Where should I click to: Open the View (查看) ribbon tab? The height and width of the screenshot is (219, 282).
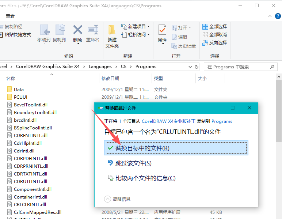[x=10, y=16]
